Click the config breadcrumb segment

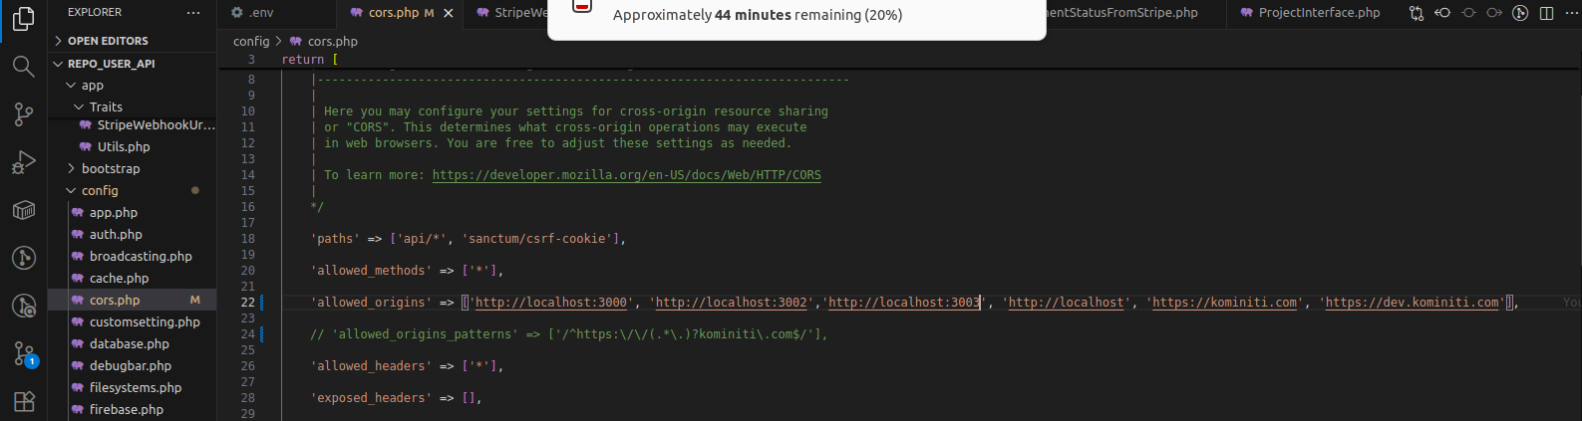coord(251,42)
